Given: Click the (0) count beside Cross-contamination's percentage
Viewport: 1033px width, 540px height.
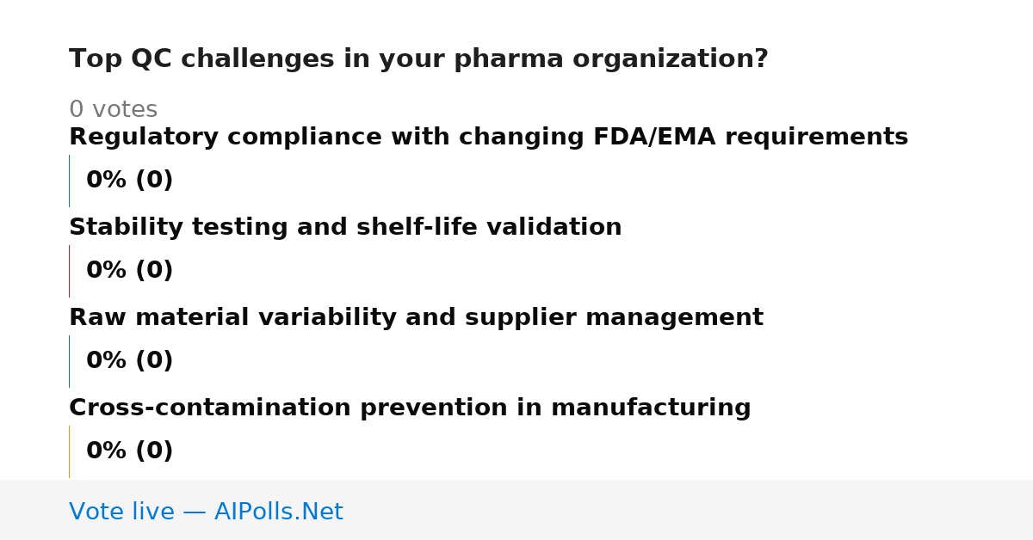Looking at the screenshot, I should click(x=154, y=451).
